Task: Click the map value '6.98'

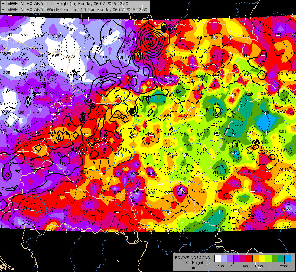Action: coord(283,131)
